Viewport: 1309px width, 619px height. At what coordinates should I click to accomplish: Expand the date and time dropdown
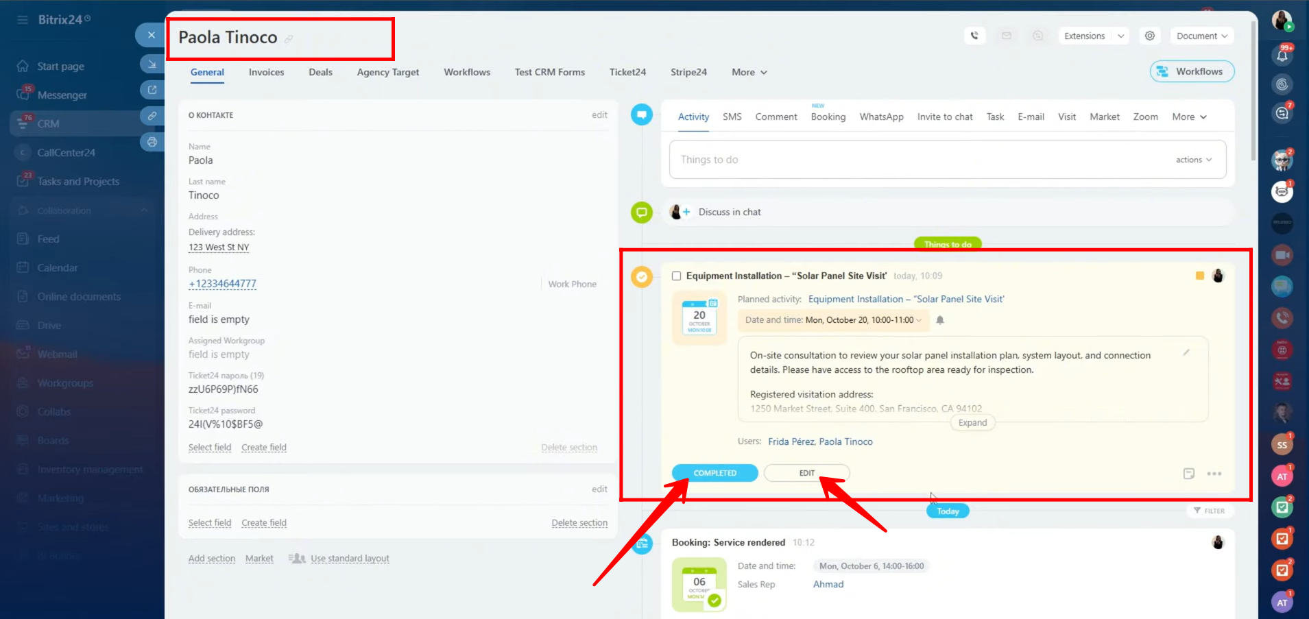(x=919, y=320)
